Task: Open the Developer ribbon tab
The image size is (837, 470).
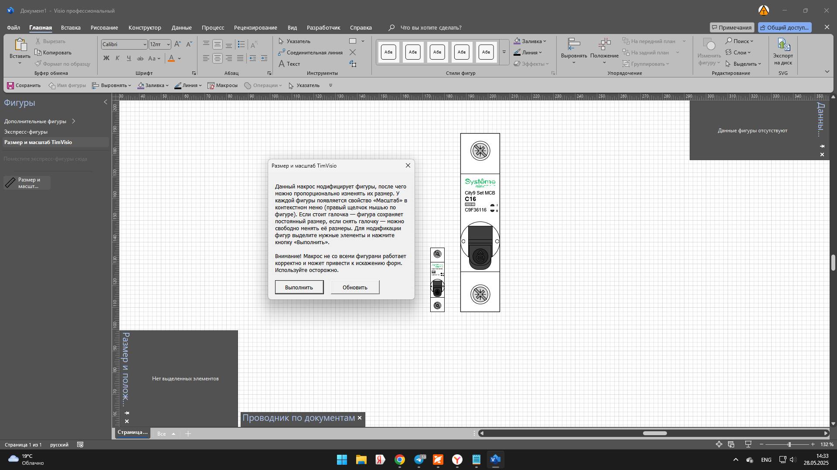Action: click(323, 27)
